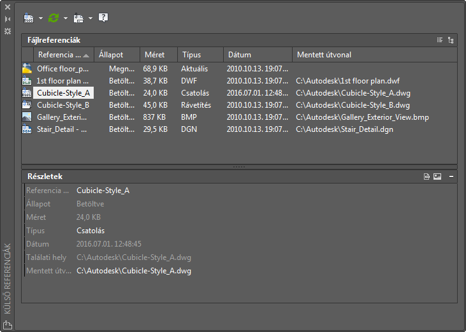Image resolution: width=466 pixels, height=332 pixels.
Task: Show details mode in Részletek panel
Action: [x=426, y=177]
